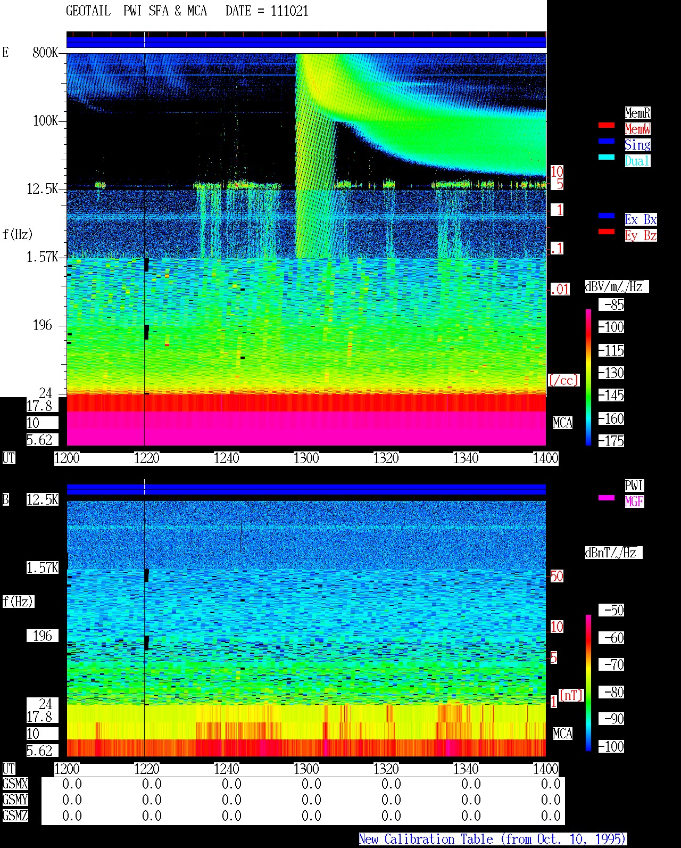Click the dBV/m/√Hz unit label
The width and height of the screenshot is (681, 848).
(x=617, y=286)
